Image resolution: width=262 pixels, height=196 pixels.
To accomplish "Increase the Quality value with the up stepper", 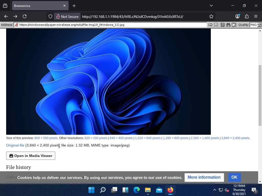I will [x=259, y=24].
